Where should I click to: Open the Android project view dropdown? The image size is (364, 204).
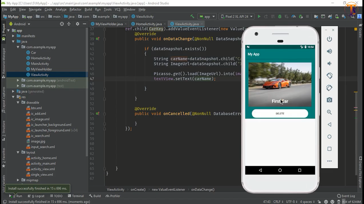[20, 24]
